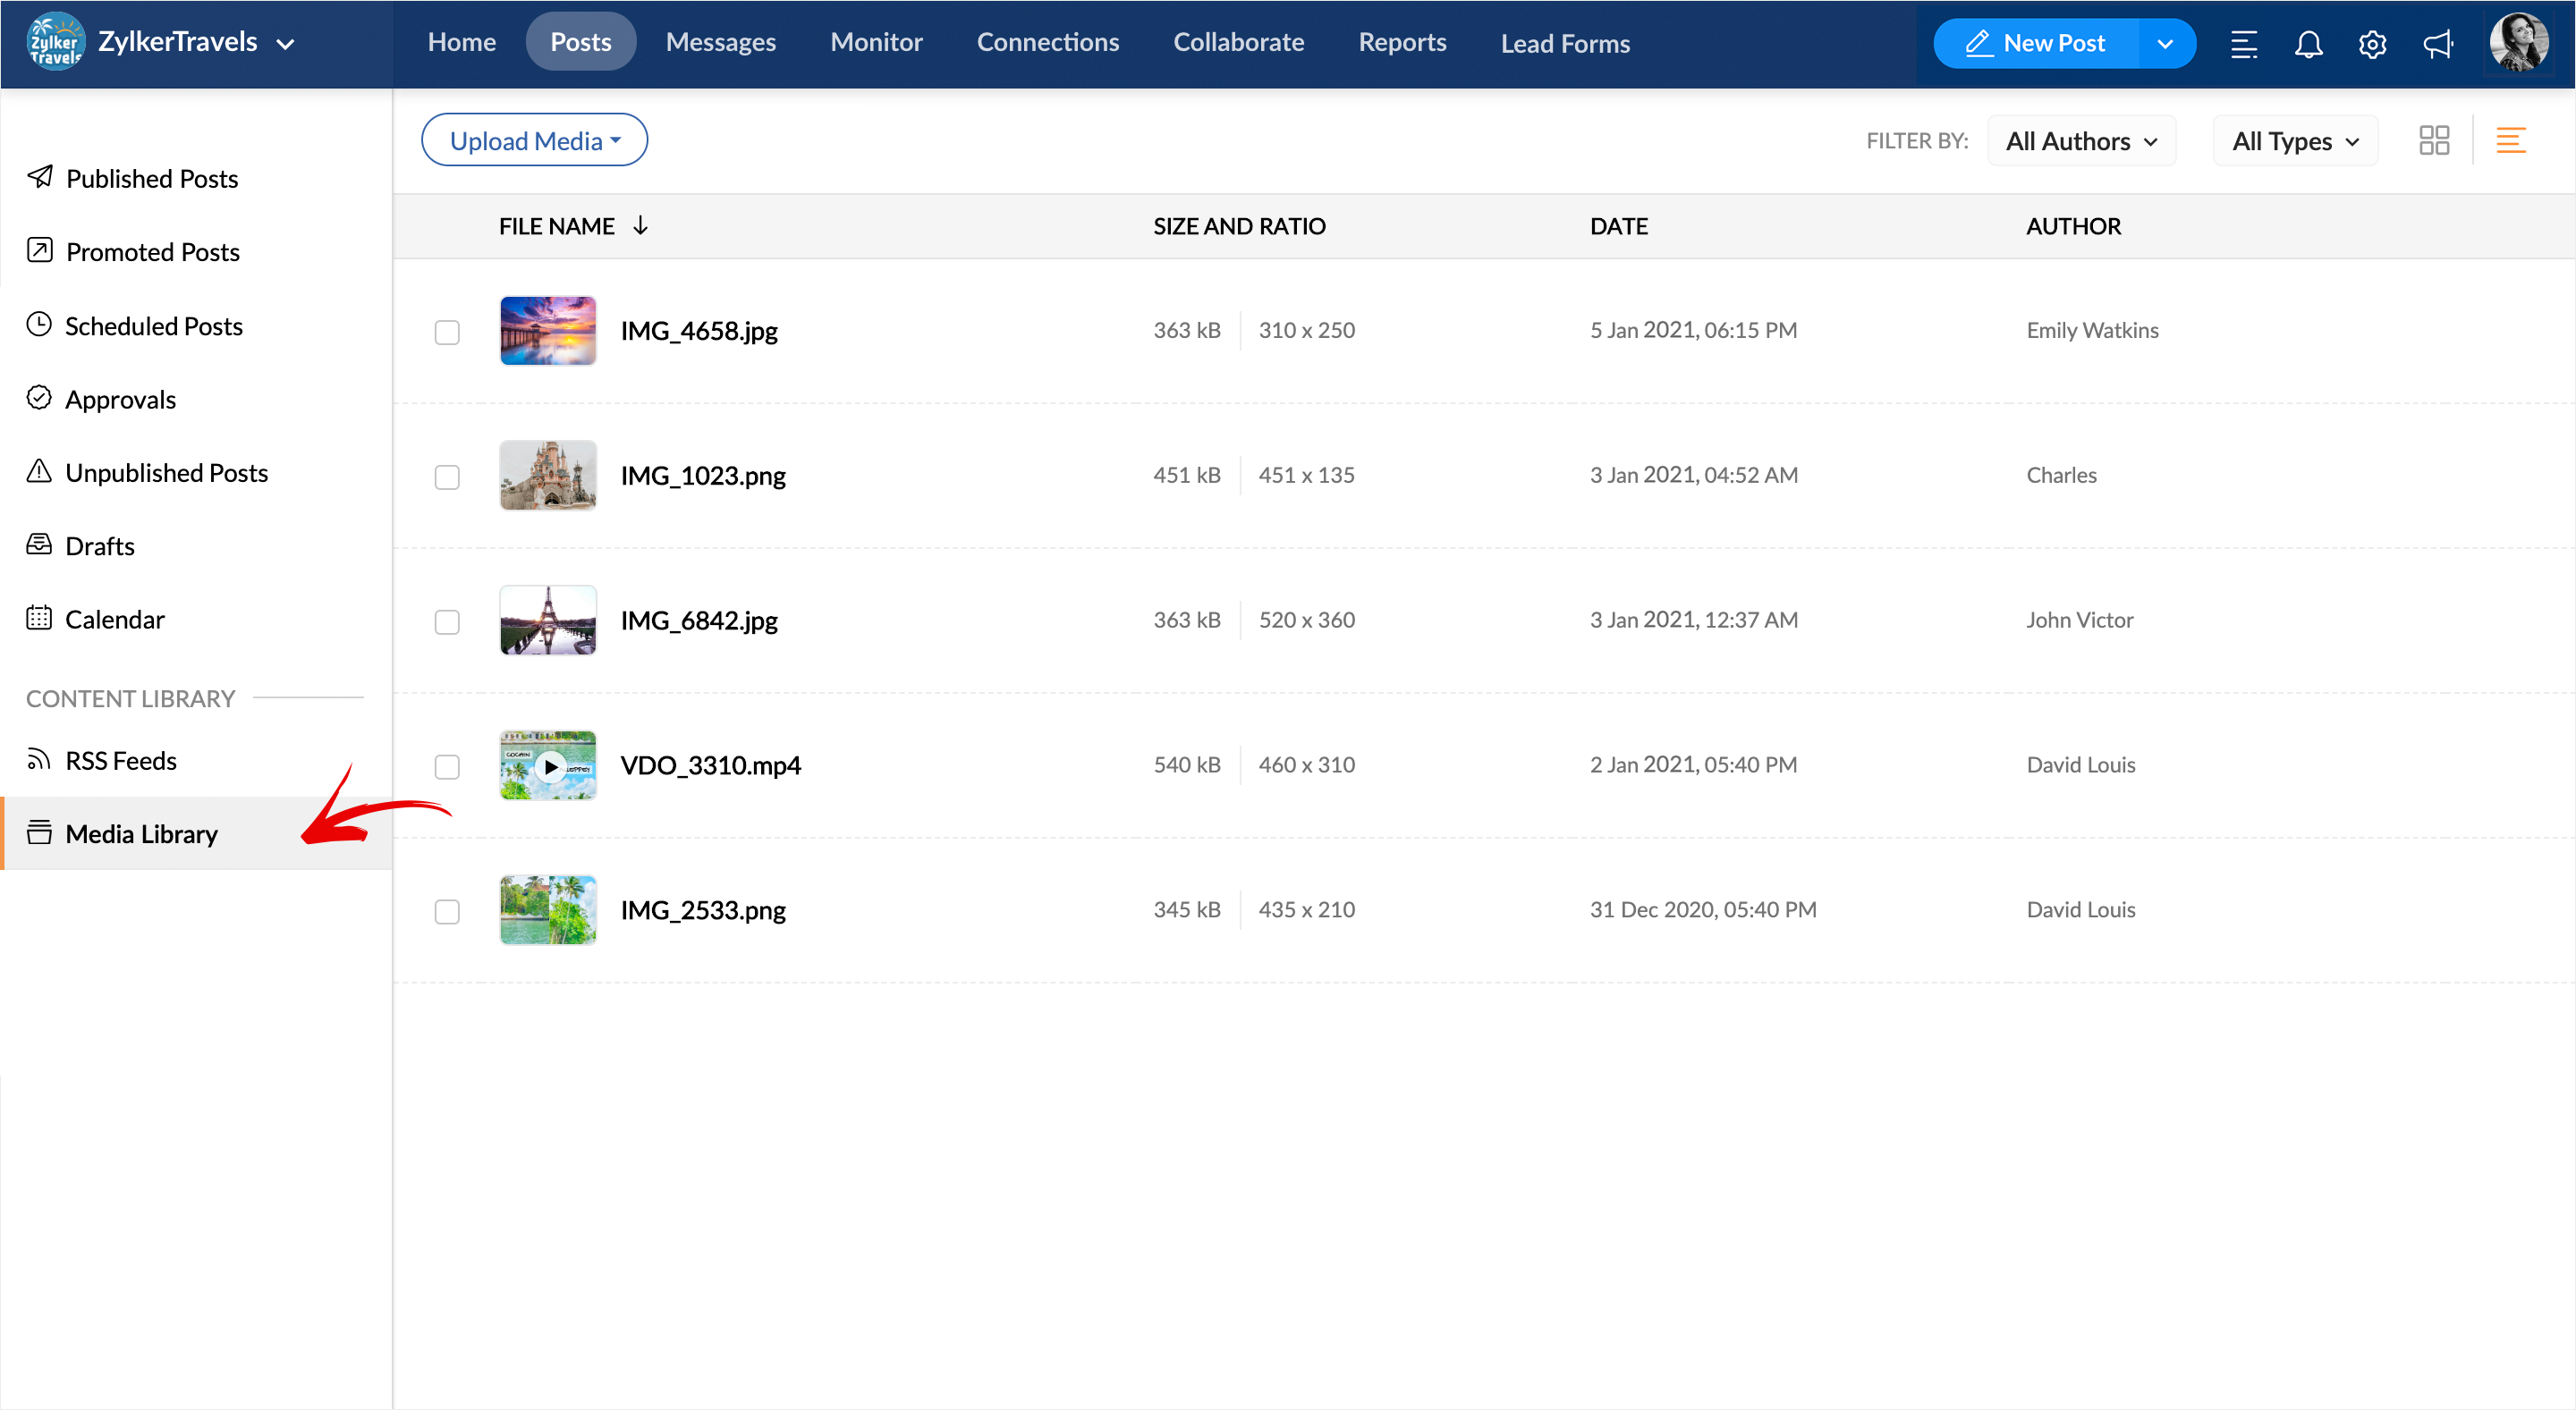Open the Calendar sidebar item
This screenshot has height=1410, width=2576.
114,620
